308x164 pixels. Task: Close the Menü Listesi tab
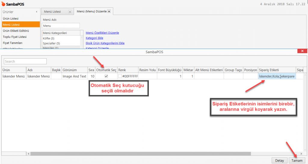click(70, 12)
